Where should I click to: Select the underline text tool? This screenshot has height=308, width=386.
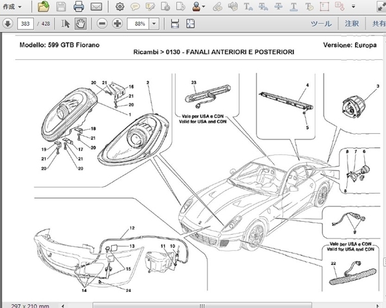pos(293,6)
